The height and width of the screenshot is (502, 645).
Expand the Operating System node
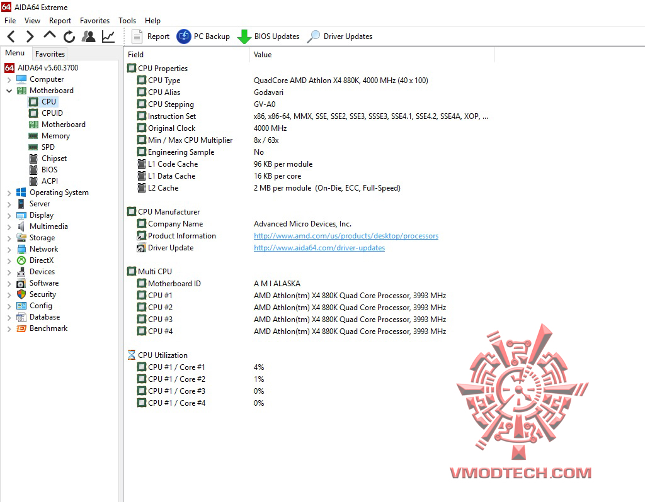pyautogui.click(x=9, y=192)
